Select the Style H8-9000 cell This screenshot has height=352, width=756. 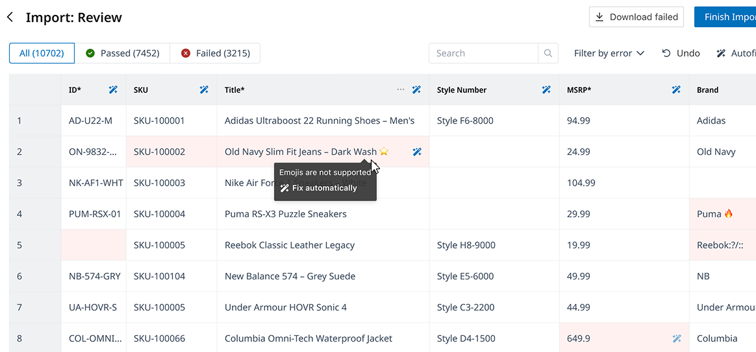[494, 245]
